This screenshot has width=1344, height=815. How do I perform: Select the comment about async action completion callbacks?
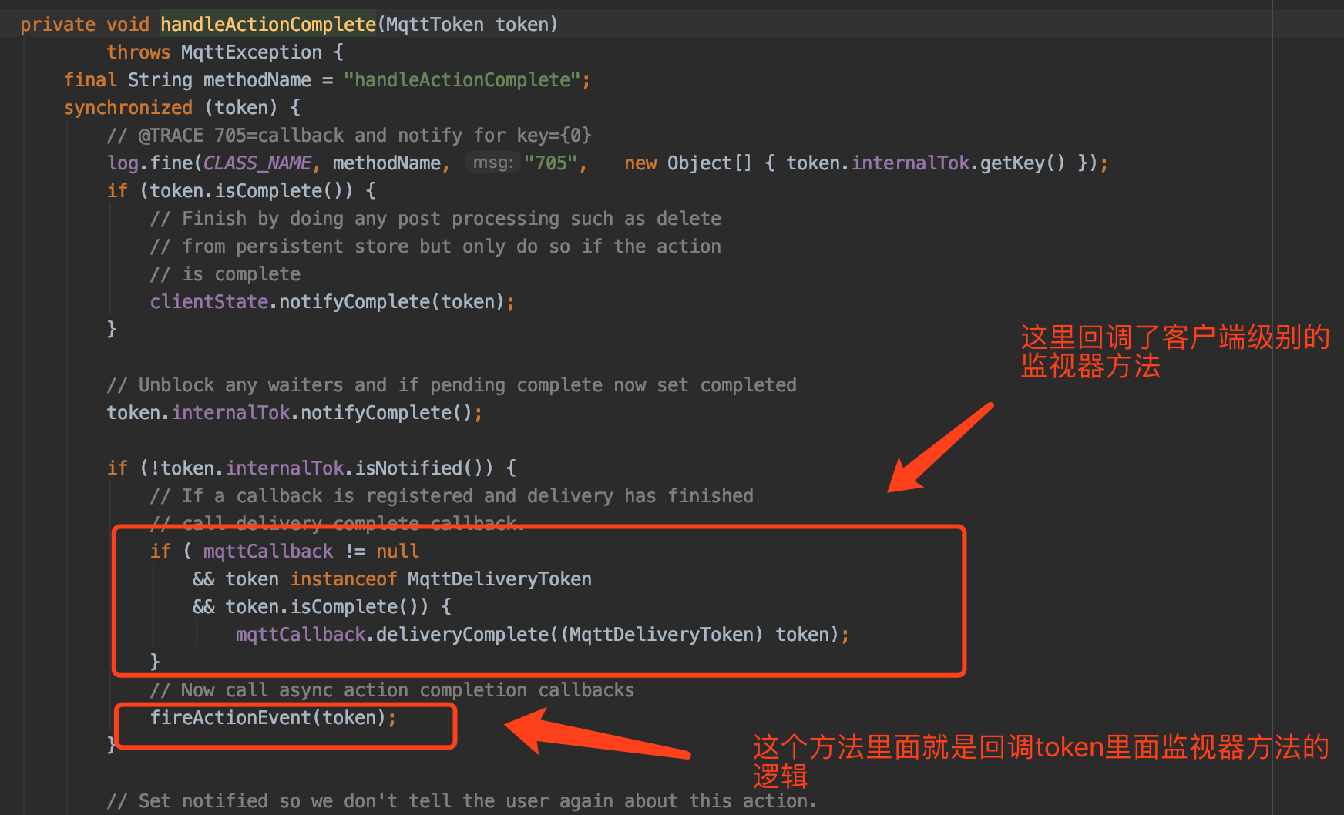[x=393, y=689]
